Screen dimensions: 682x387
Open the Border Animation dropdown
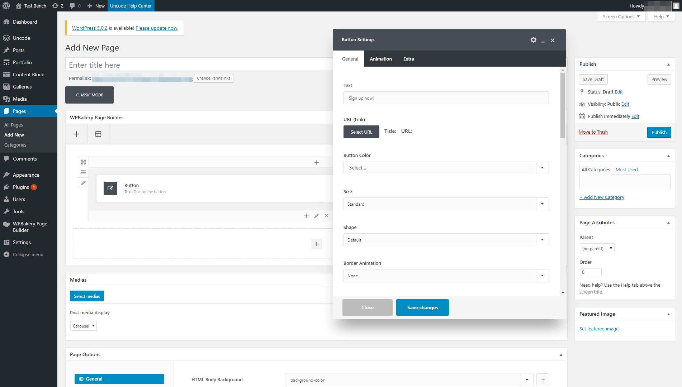pos(446,276)
